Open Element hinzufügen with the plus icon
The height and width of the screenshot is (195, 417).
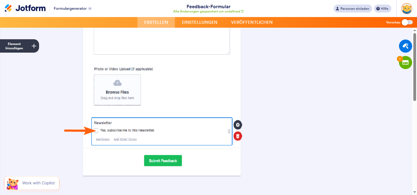pos(33,46)
